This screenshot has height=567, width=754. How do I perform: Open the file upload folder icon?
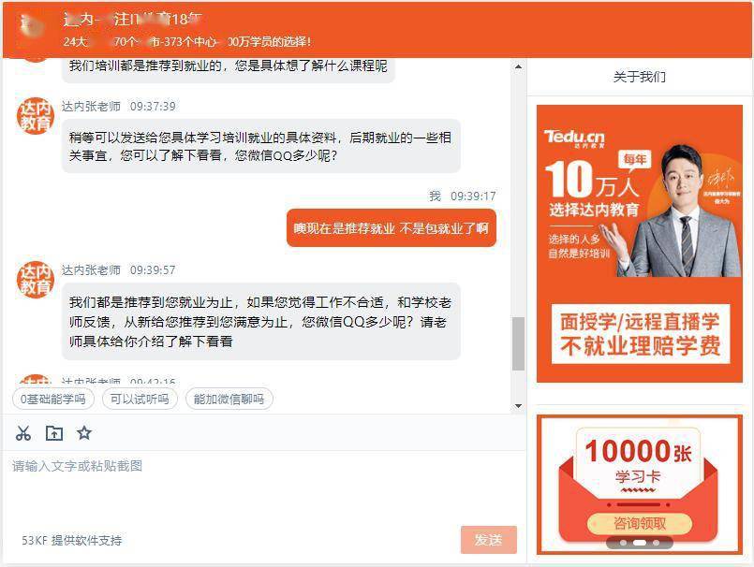tap(53, 432)
